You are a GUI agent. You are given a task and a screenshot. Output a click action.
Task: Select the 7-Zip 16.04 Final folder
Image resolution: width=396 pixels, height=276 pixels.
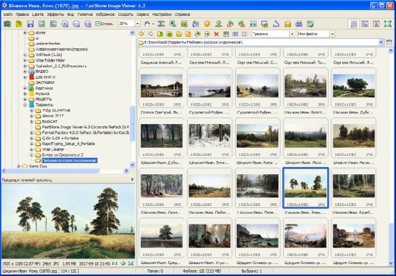point(56,110)
